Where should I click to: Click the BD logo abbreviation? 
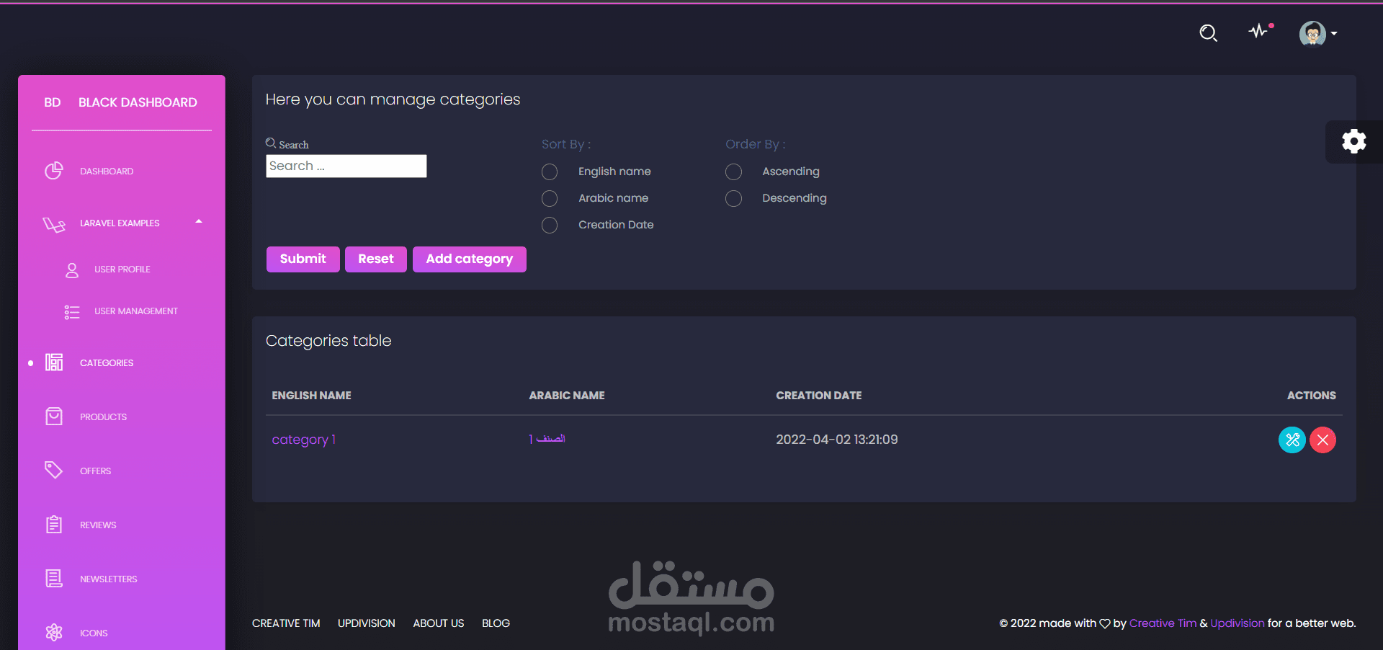click(52, 102)
